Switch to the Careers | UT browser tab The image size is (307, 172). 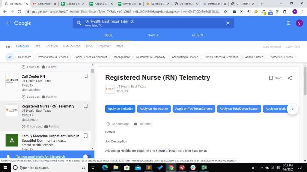pyautogui.click(x=158, y=4)
